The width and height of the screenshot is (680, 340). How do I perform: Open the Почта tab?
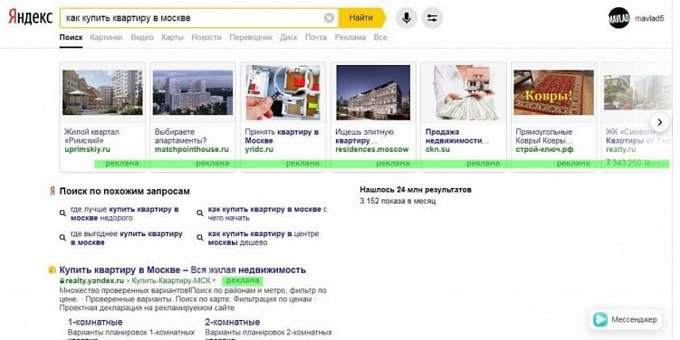(316, 37)
